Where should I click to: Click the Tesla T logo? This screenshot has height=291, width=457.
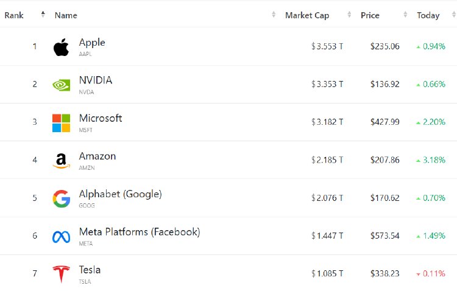[x=61, y=274]
